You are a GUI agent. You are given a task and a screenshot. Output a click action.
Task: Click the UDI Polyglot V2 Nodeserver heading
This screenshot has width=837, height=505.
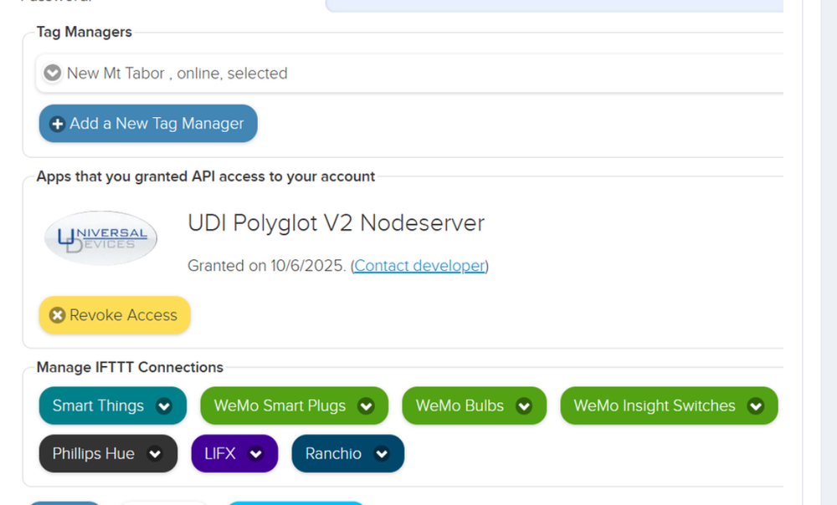point(336,223)
